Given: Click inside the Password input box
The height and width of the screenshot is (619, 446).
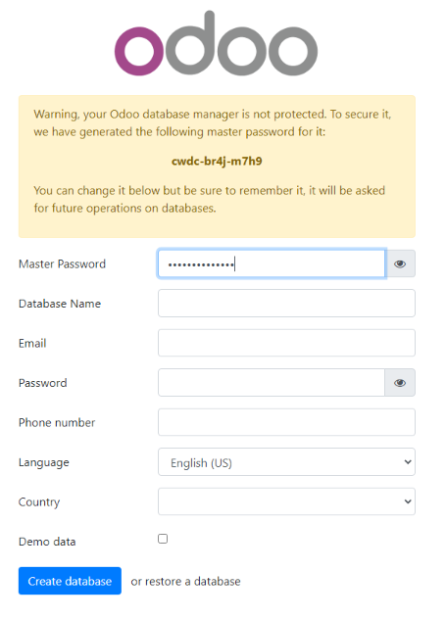Looking at the screenshot, I should click(x=272, y=383).
